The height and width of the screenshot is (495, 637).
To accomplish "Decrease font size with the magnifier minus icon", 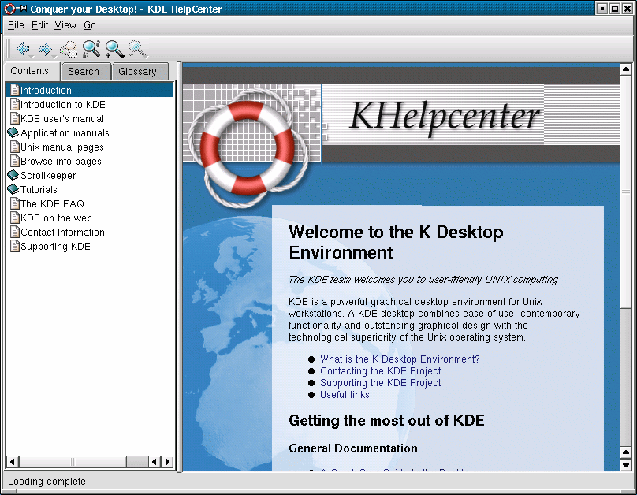I will point(137,49).
